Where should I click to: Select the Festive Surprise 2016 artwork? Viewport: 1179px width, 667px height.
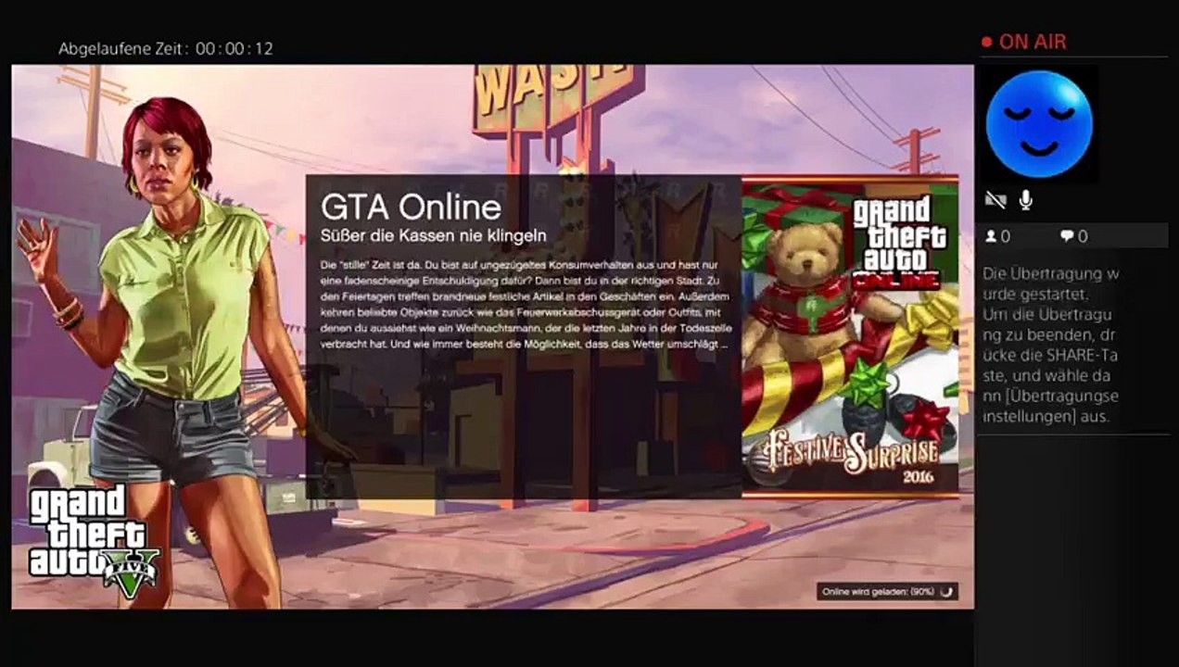pyautogui.click(x=850, y=337)
